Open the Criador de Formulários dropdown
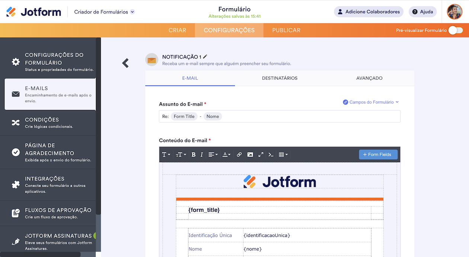 [104, 12]
